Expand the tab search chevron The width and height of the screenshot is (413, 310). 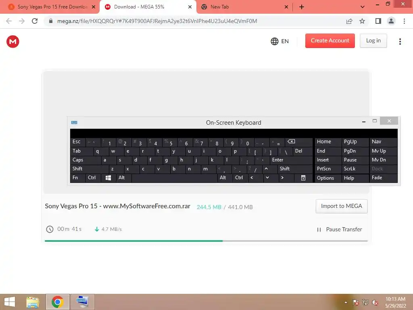pyautogui.click(x=363, y=7)
